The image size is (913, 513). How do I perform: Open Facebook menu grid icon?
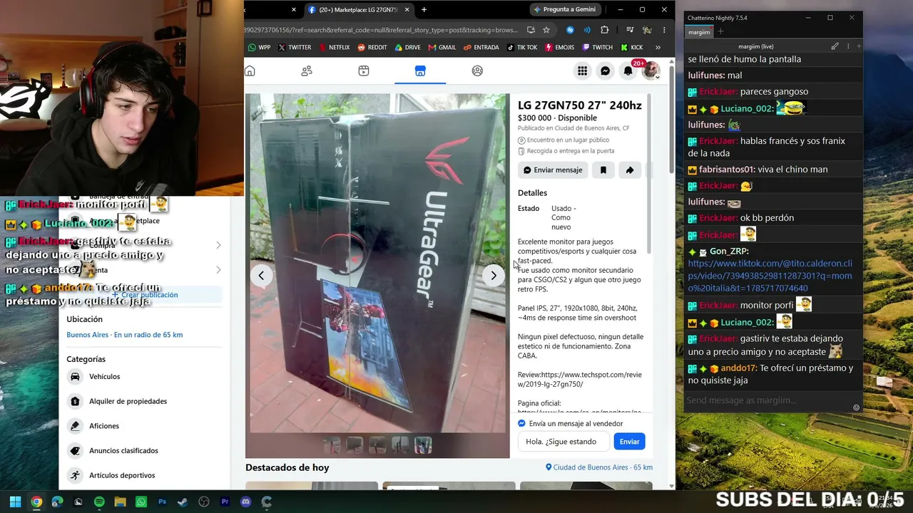pos(583,71)
